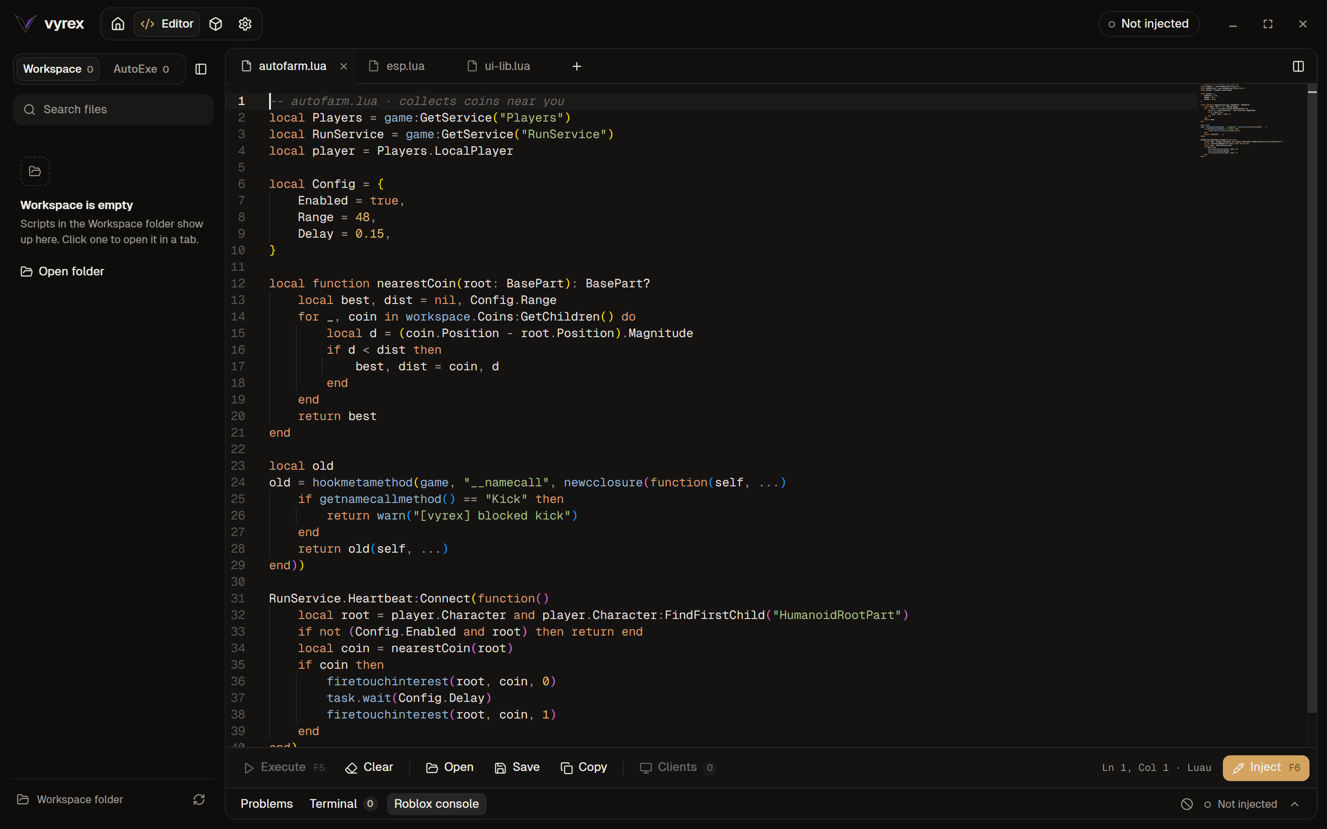Image resolution: width=1327 pixels, height=829 pixels.
Task: Click the Ln 1, Col 1 indicator
Action: coord(1135,768)
